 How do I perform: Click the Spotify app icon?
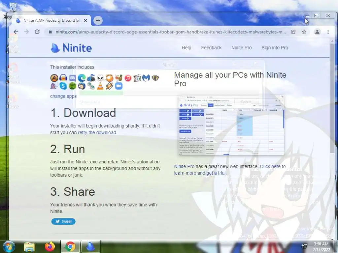pos(73,86)
